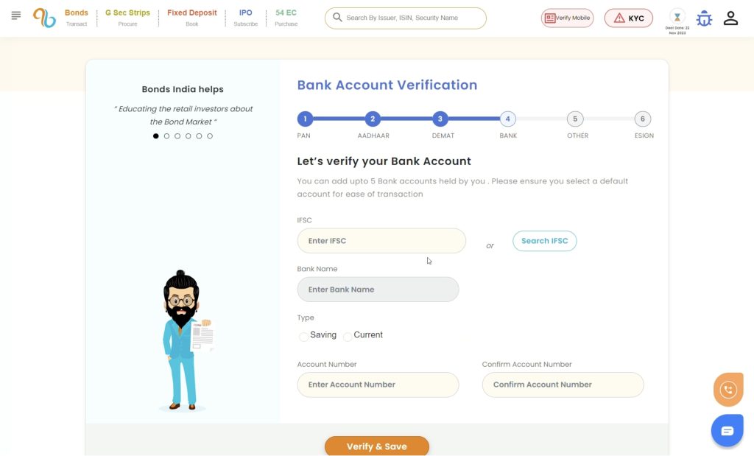The height and width of the screenshot is (456, 754).
Task: Select the Current account type
Action: [348, 336]
